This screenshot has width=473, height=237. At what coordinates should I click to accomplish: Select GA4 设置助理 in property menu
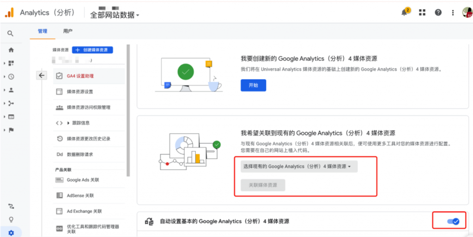[80, 76]
